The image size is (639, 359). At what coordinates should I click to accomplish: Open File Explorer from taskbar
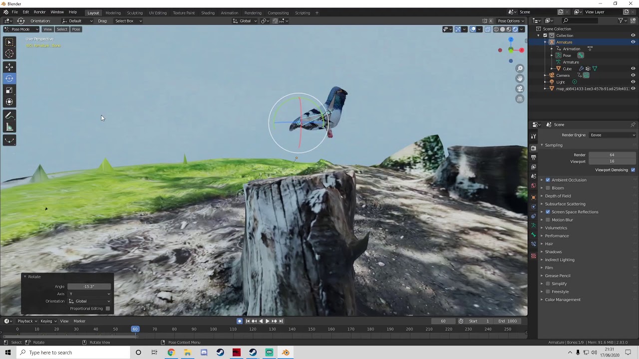pos(187,353)
